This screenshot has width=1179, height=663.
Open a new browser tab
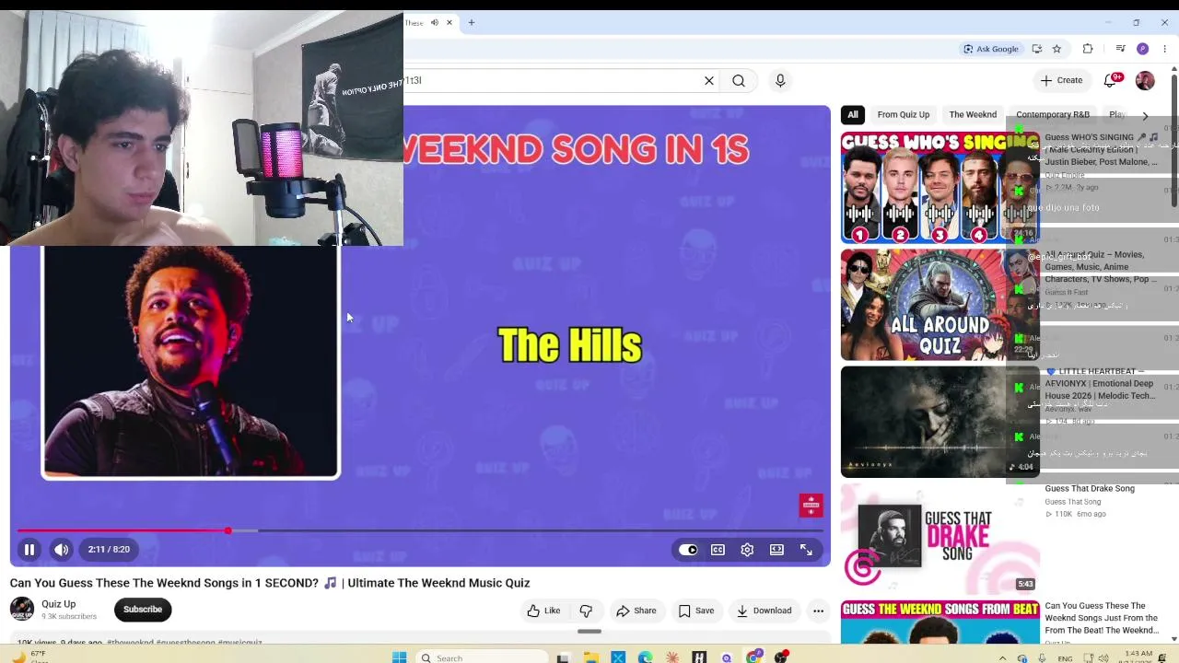click(472, 23)
